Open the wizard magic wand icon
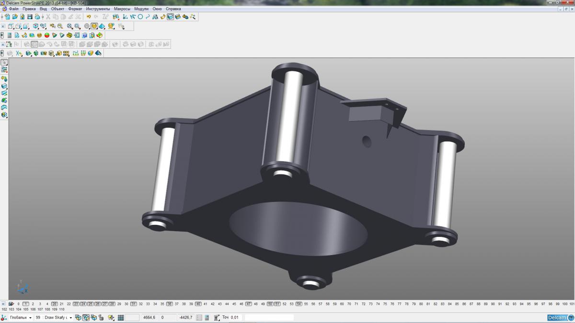 193,17
